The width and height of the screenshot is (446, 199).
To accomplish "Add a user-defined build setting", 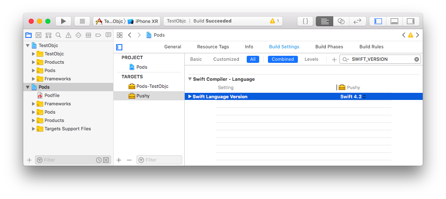I will coord(334,60).
